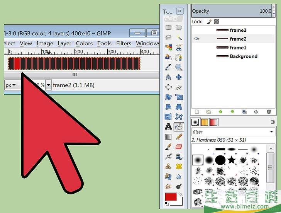Click the red foreground color swatch
This screenshot has width=281, height=213.
pyautogui.click(x=171, y=197)
